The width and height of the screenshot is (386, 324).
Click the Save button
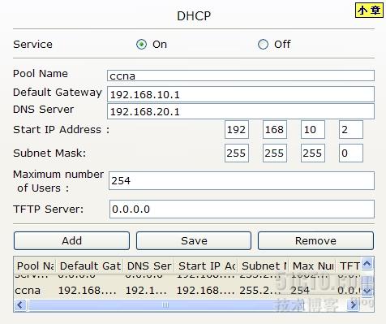tap(194, 240)
